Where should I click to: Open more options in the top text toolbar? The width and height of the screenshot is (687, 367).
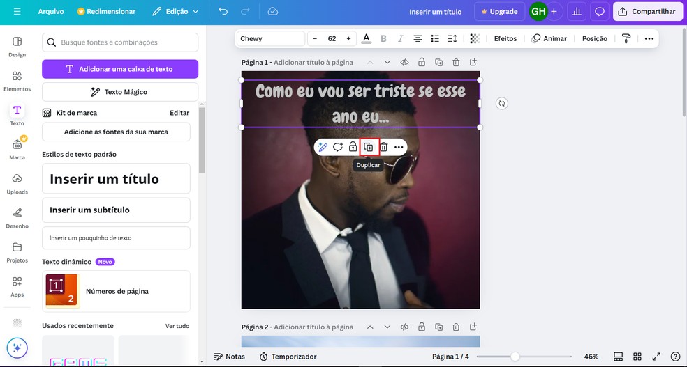[x=649, y=38]
